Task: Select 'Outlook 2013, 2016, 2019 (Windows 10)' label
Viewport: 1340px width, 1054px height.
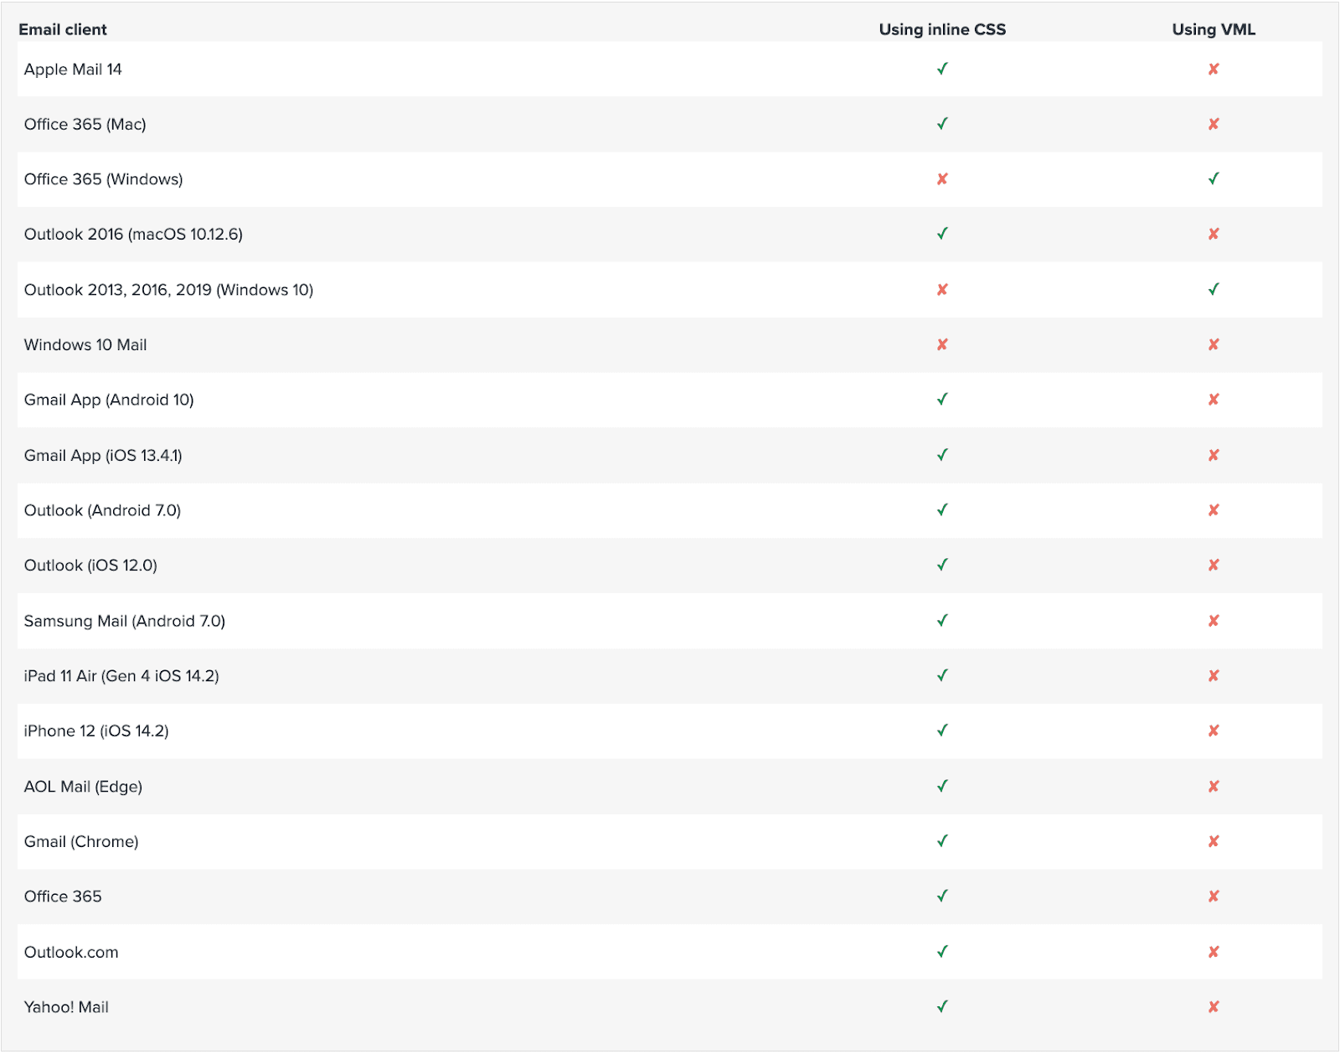Action: [x=168, y=290]
